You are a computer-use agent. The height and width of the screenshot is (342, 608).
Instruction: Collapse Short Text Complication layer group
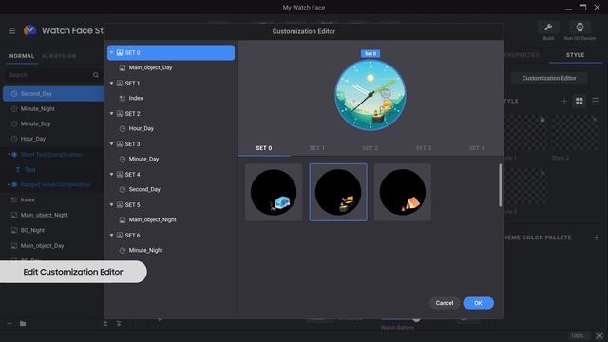pos(9,155)
